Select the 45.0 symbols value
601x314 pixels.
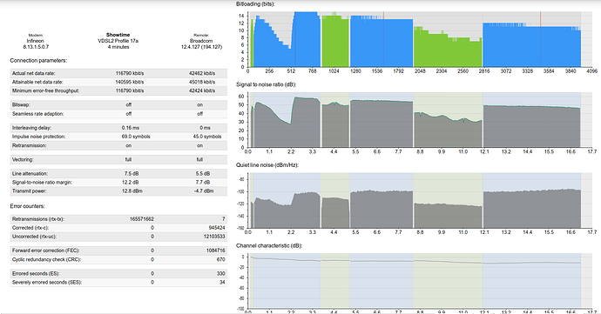207,137
